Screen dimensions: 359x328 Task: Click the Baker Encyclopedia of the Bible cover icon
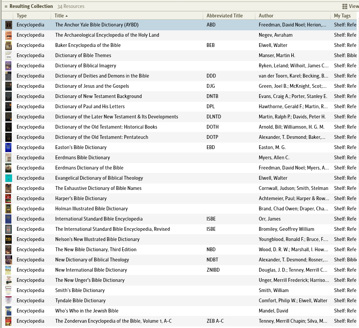8,45
